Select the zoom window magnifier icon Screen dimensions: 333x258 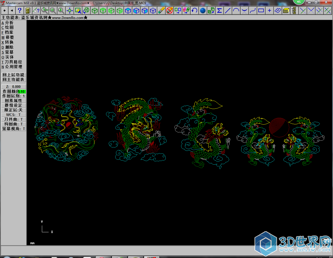pyautogui.click(x=45, y=10)
